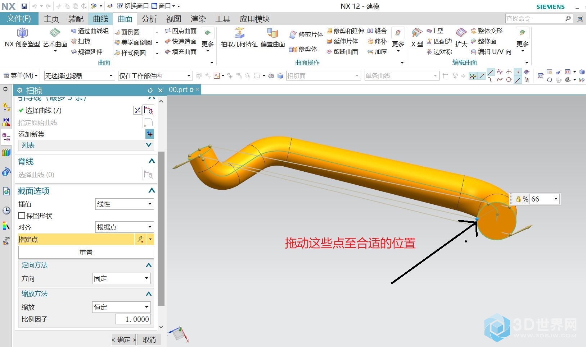Switch to 视图 ribbon tab
The height and width of the screenshot is (347, 586).
[x=174, y=19]
